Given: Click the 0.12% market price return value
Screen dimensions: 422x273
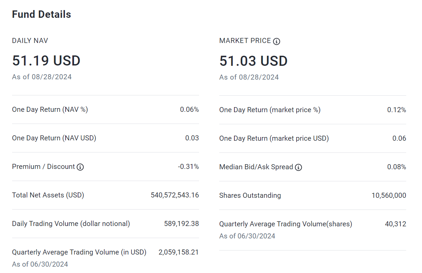Looking at the screenshot, I should 396,110.
